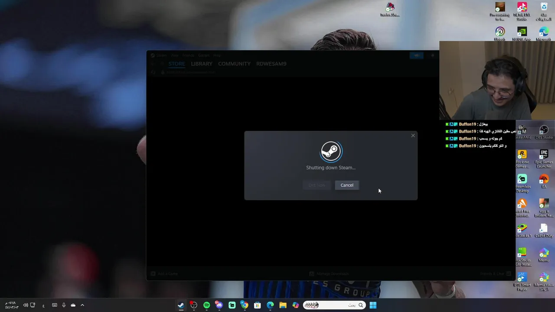The height and width of the screenshot is (312, 555).
Task: Select the Avast Free Antivirus desktop shortcut
Action: pyautogui.click(x=522, y=208)
